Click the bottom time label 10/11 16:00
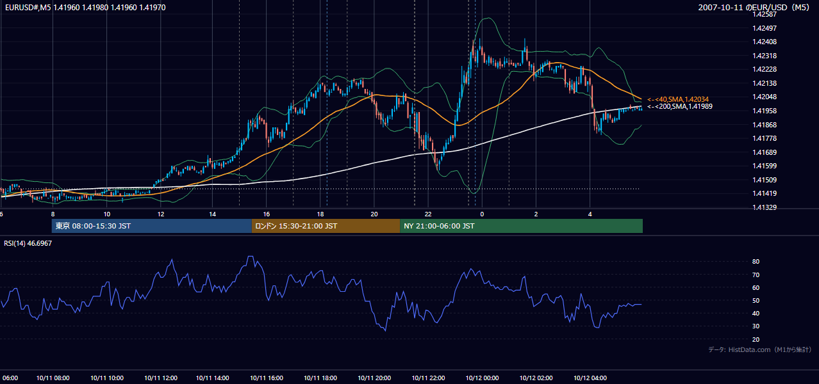The image size is (819, 384). pos(267,378)
